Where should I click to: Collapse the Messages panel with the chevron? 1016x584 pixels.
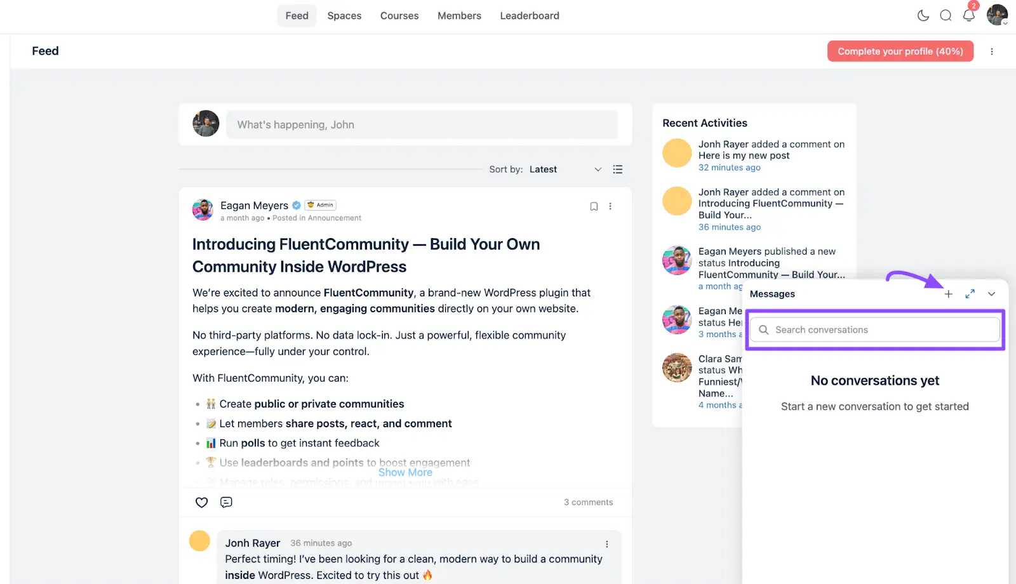point(991,294)
